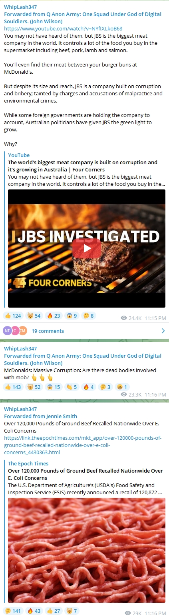Select the fire reaction with 23
169x616 pixels.
point(53,316)
